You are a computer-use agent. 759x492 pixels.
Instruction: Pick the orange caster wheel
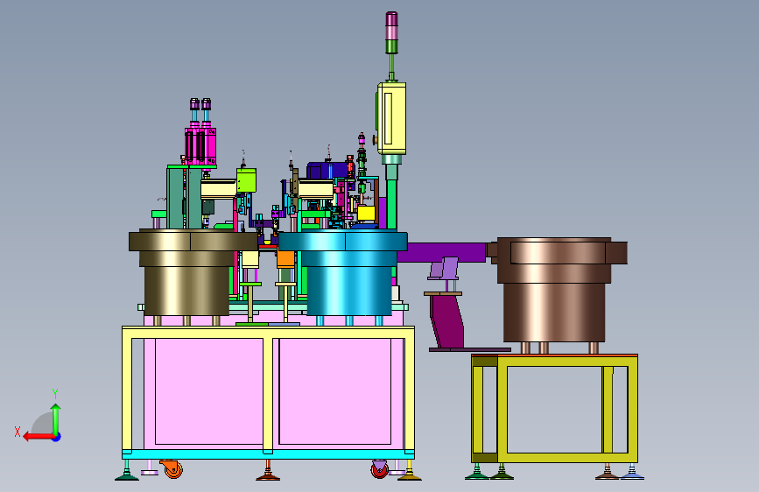click(x=172, y=468)
